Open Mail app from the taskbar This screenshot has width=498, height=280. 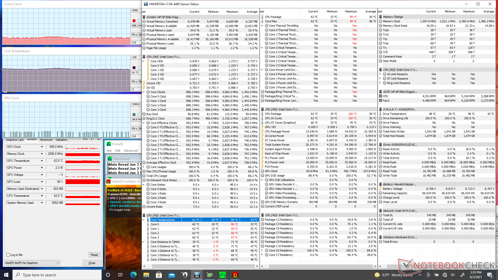(171, 275)
